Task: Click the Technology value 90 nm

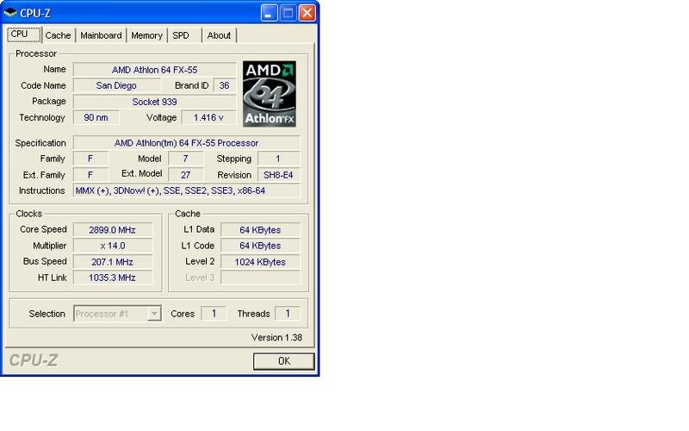Action: click(96, 117)
